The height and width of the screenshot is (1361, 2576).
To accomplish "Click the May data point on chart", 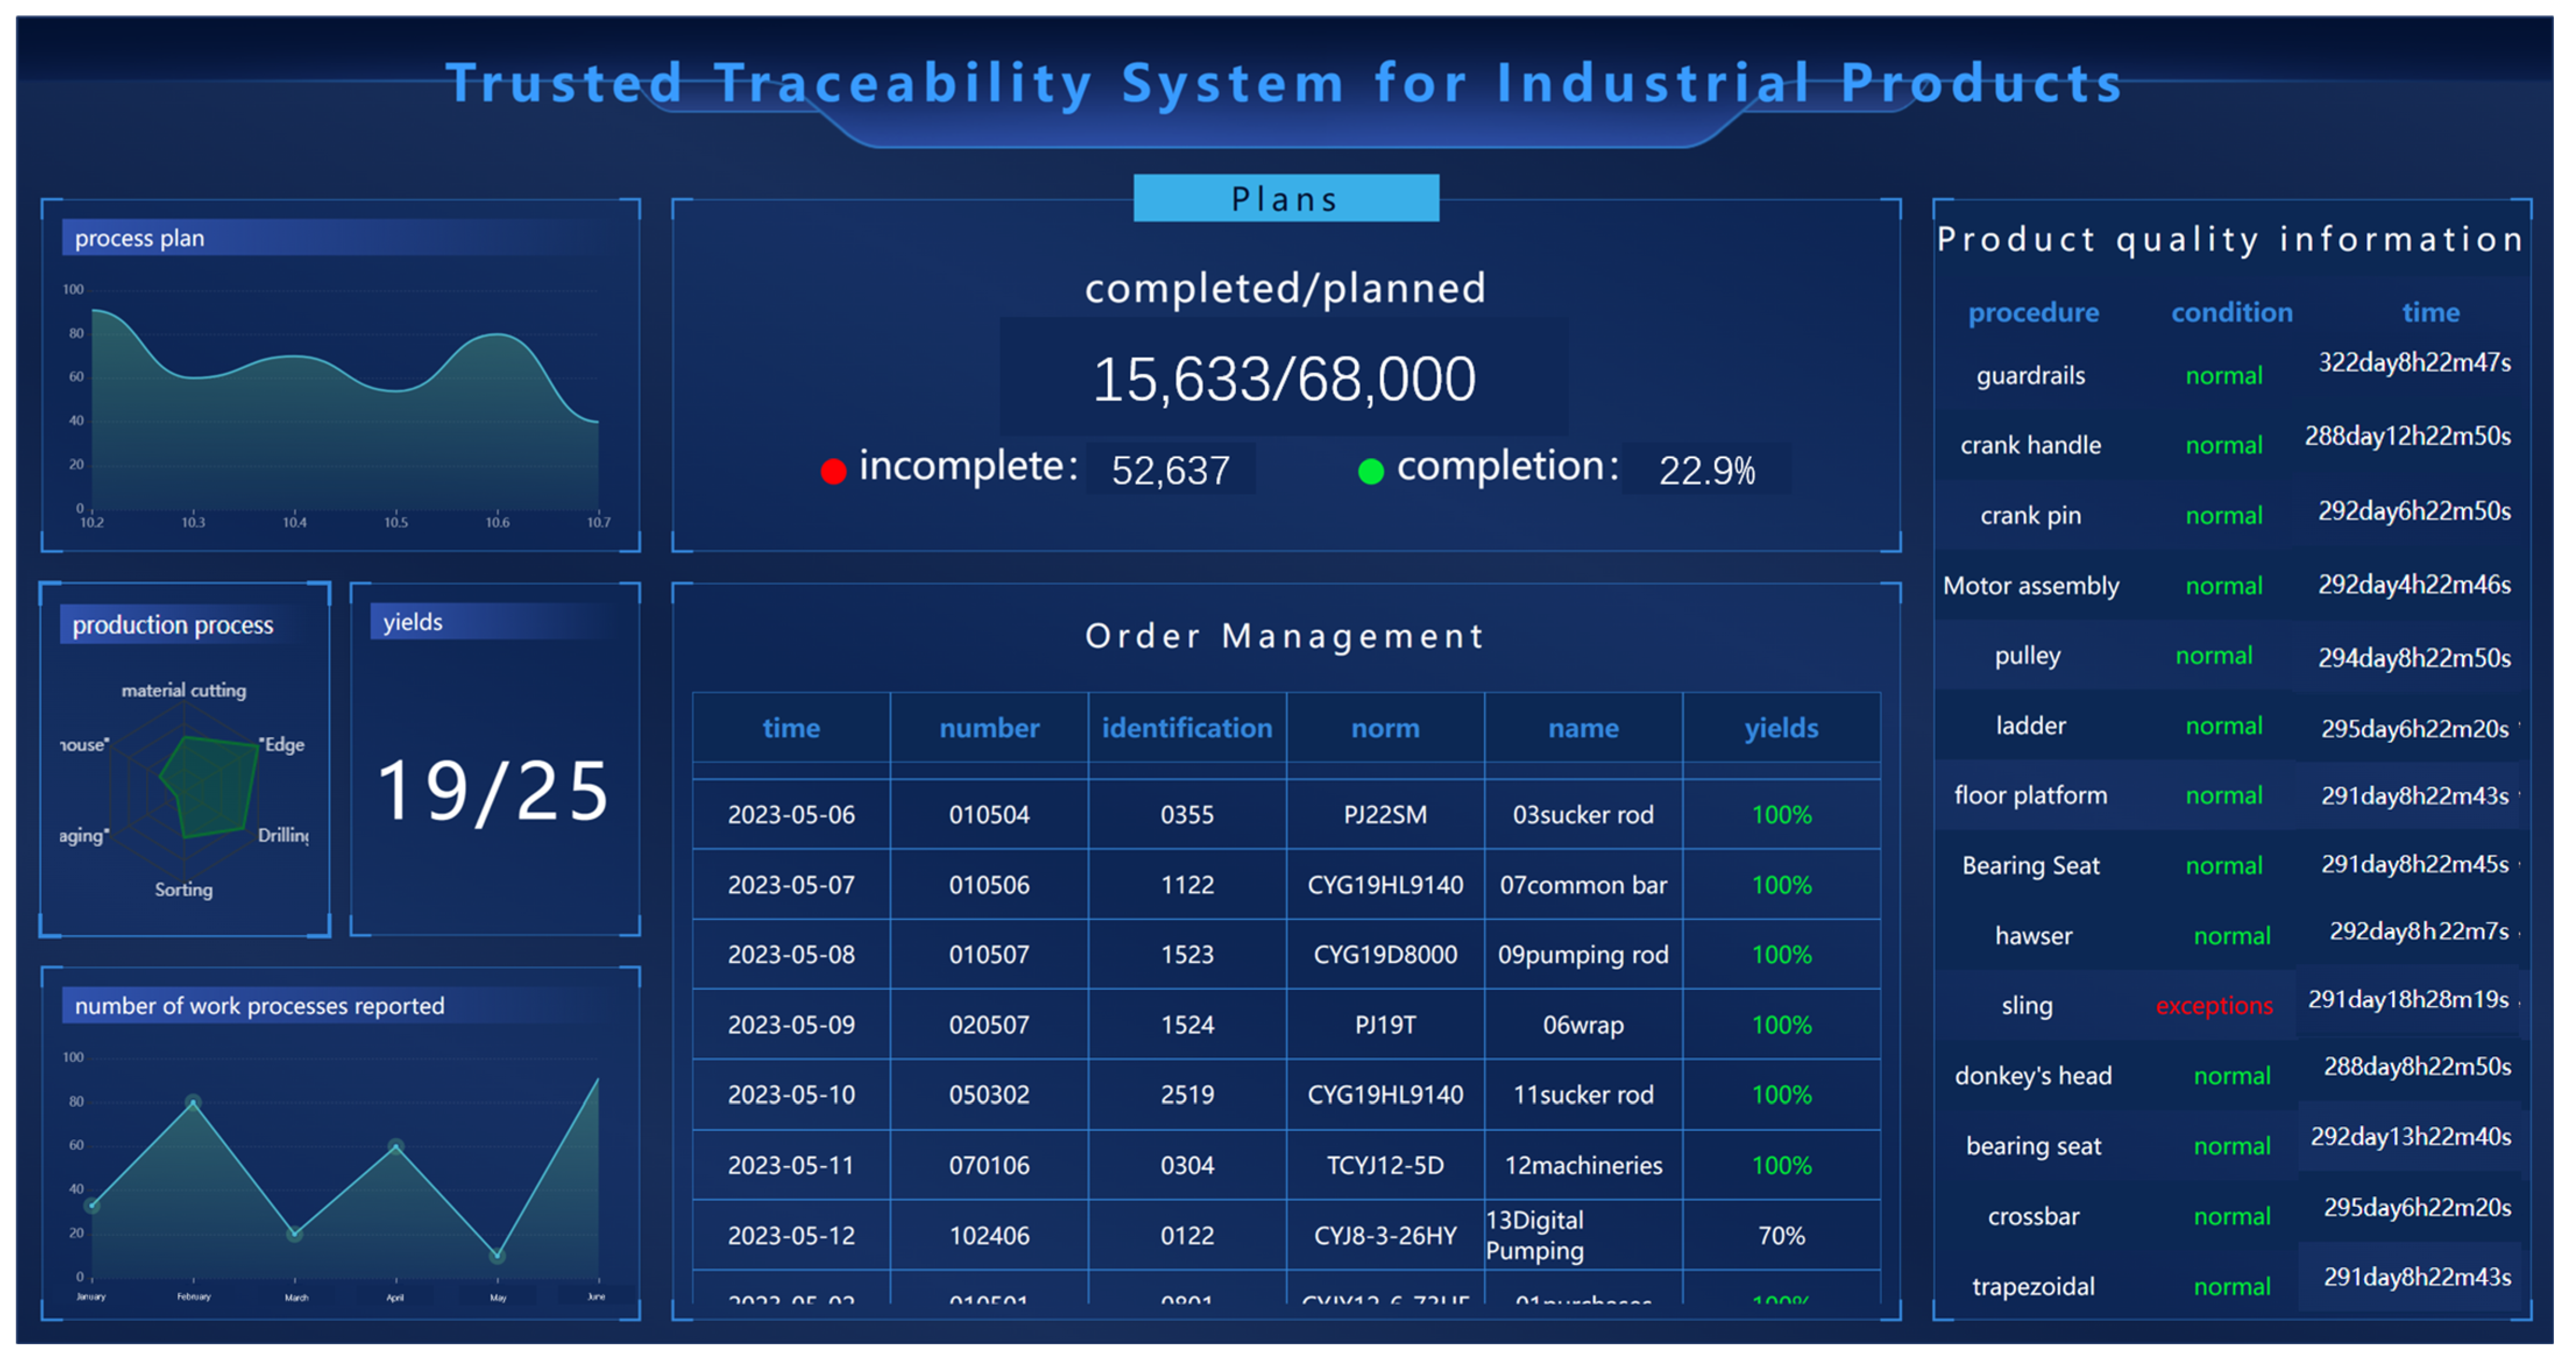I will point(498,1255).
